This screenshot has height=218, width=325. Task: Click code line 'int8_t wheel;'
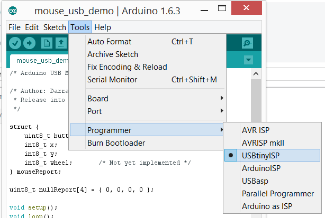pyautogui.click(x=48, y=163)
